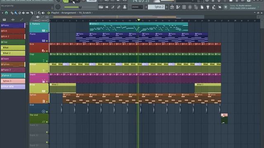Screen dimensions: 264x148
Task: Open the piano roll from main toolbar
Action: 178,7
